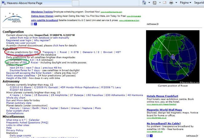
Task: Open Iridium flares next 24 hrs
Action: click(x=17, y=68)
